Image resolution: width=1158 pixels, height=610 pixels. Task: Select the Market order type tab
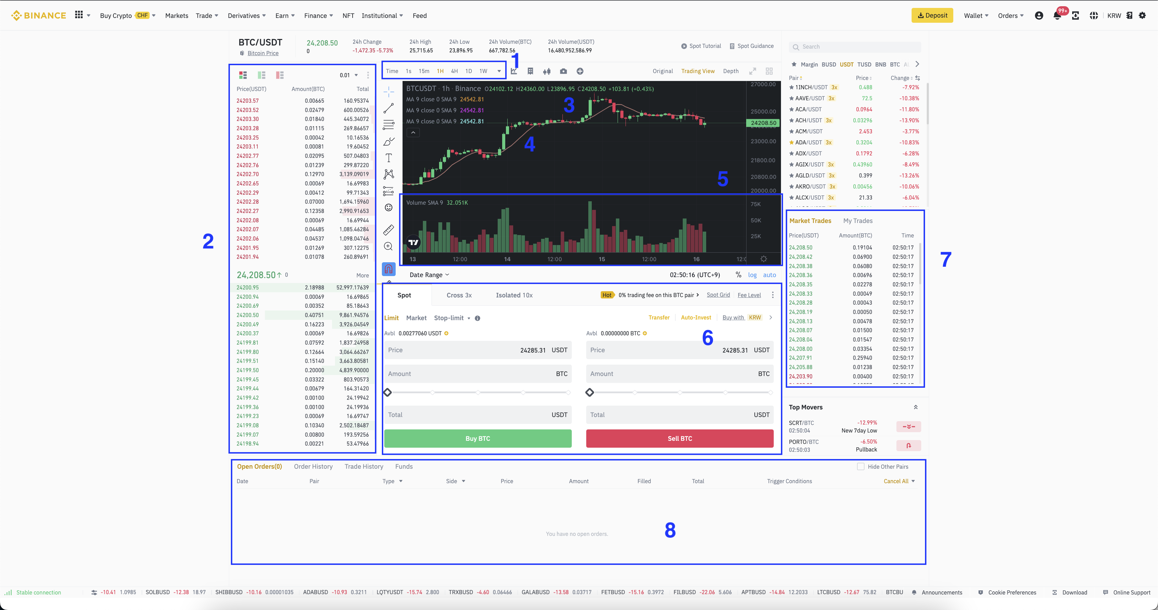click(x=416, y=318)
